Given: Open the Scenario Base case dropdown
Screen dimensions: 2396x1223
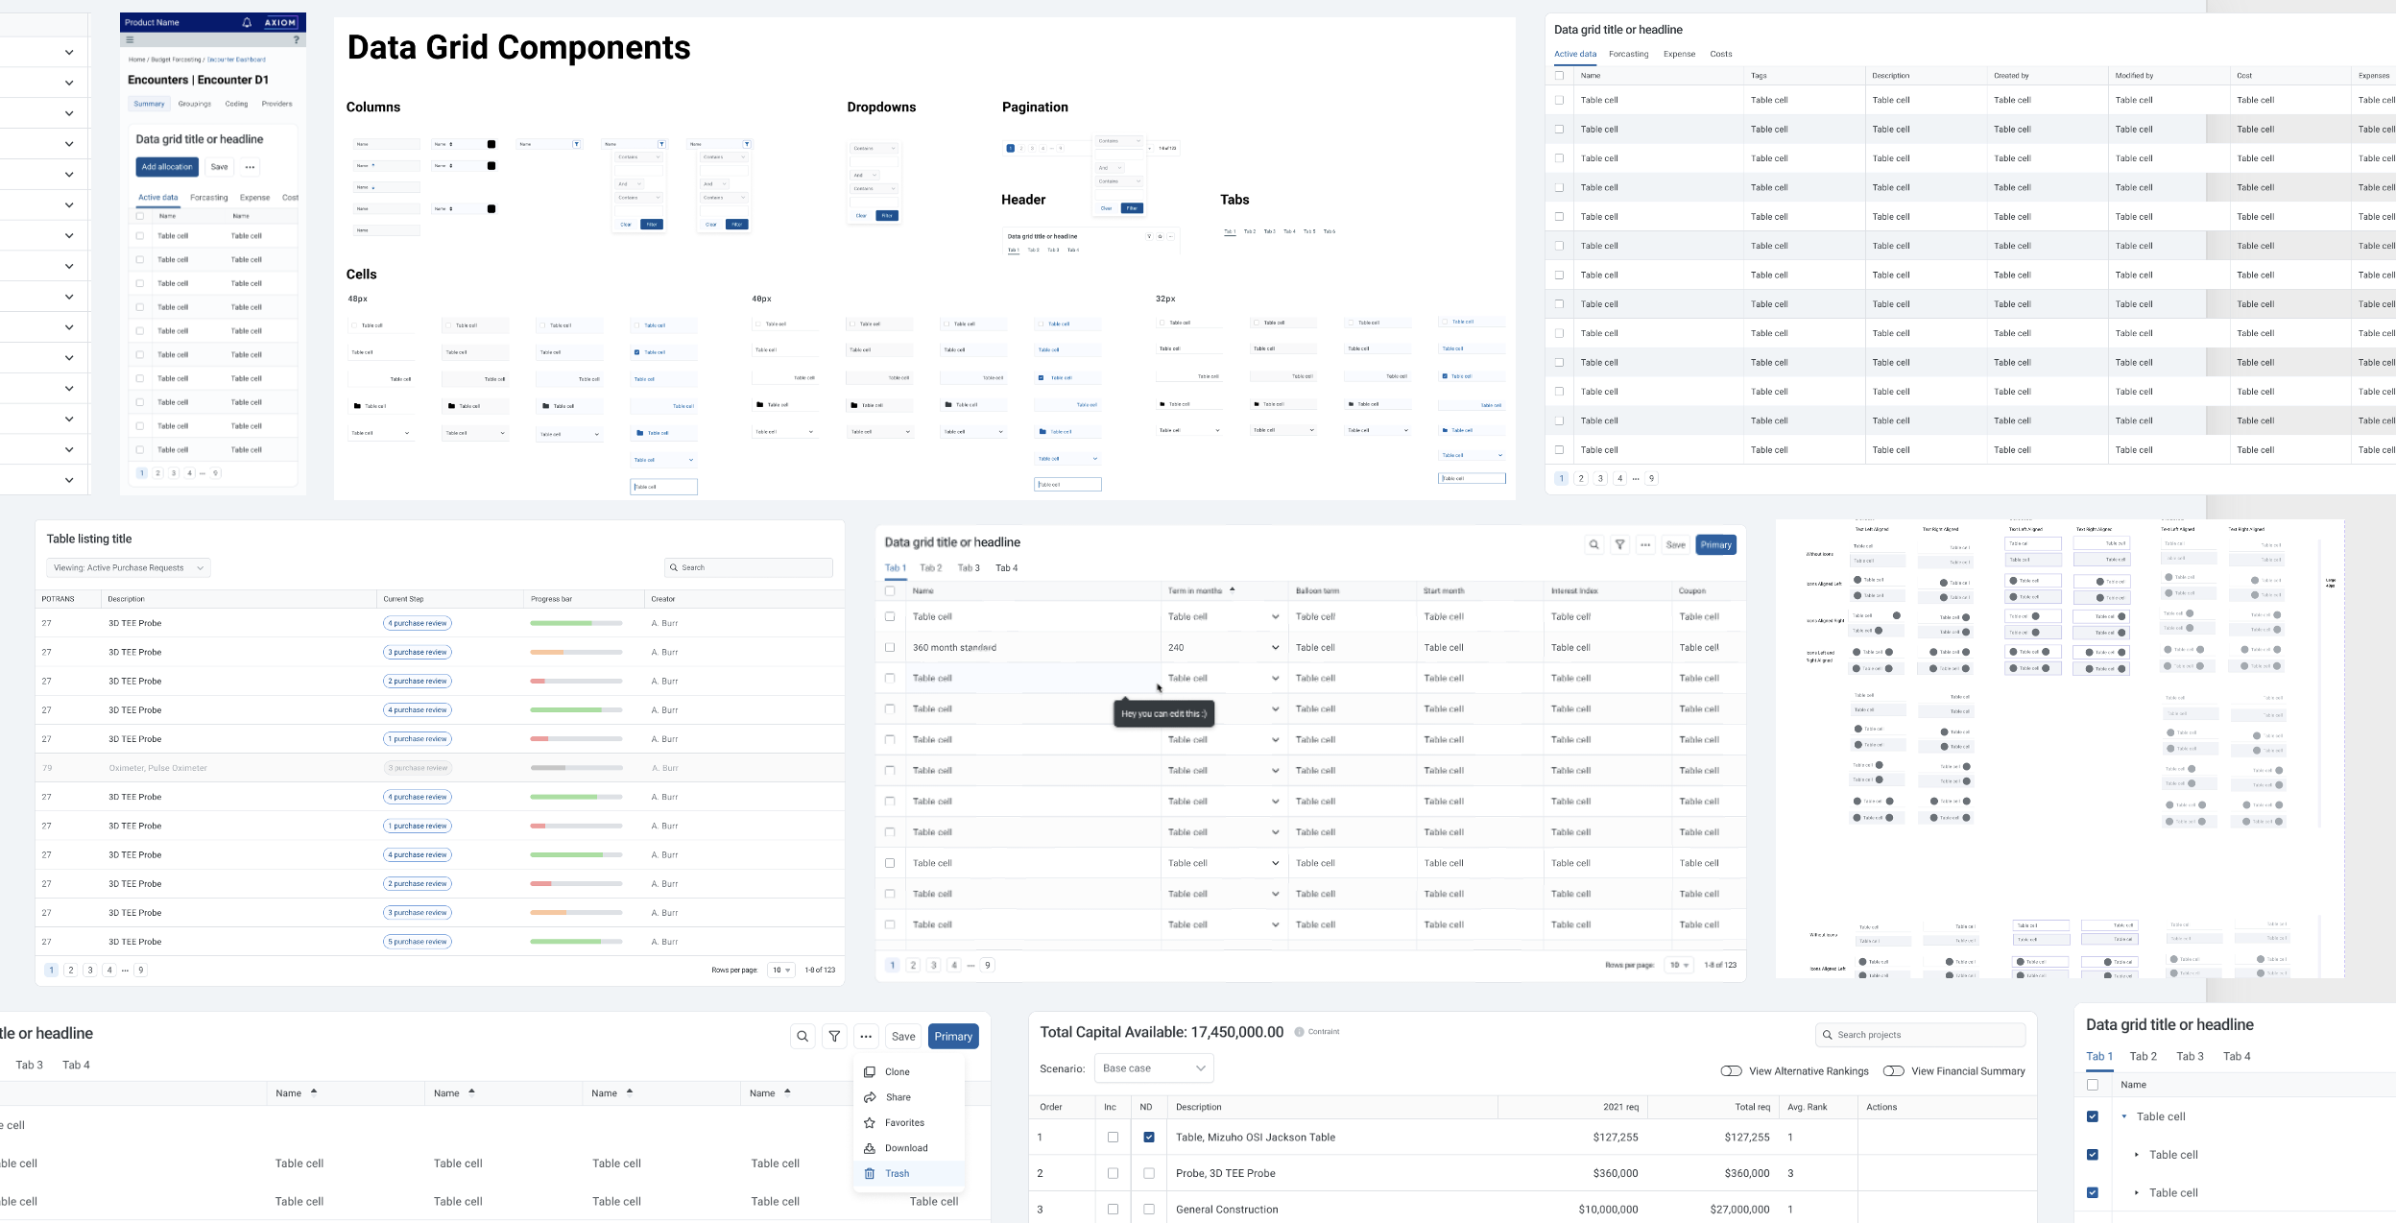Looking at the screenshot, I should point(1154,1068).
